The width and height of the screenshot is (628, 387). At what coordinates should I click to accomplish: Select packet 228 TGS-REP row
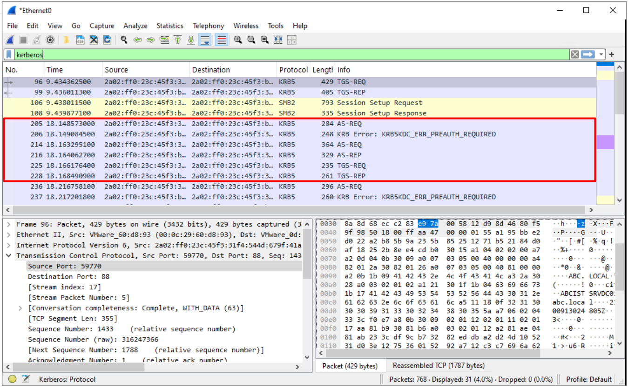coord(299,176)
